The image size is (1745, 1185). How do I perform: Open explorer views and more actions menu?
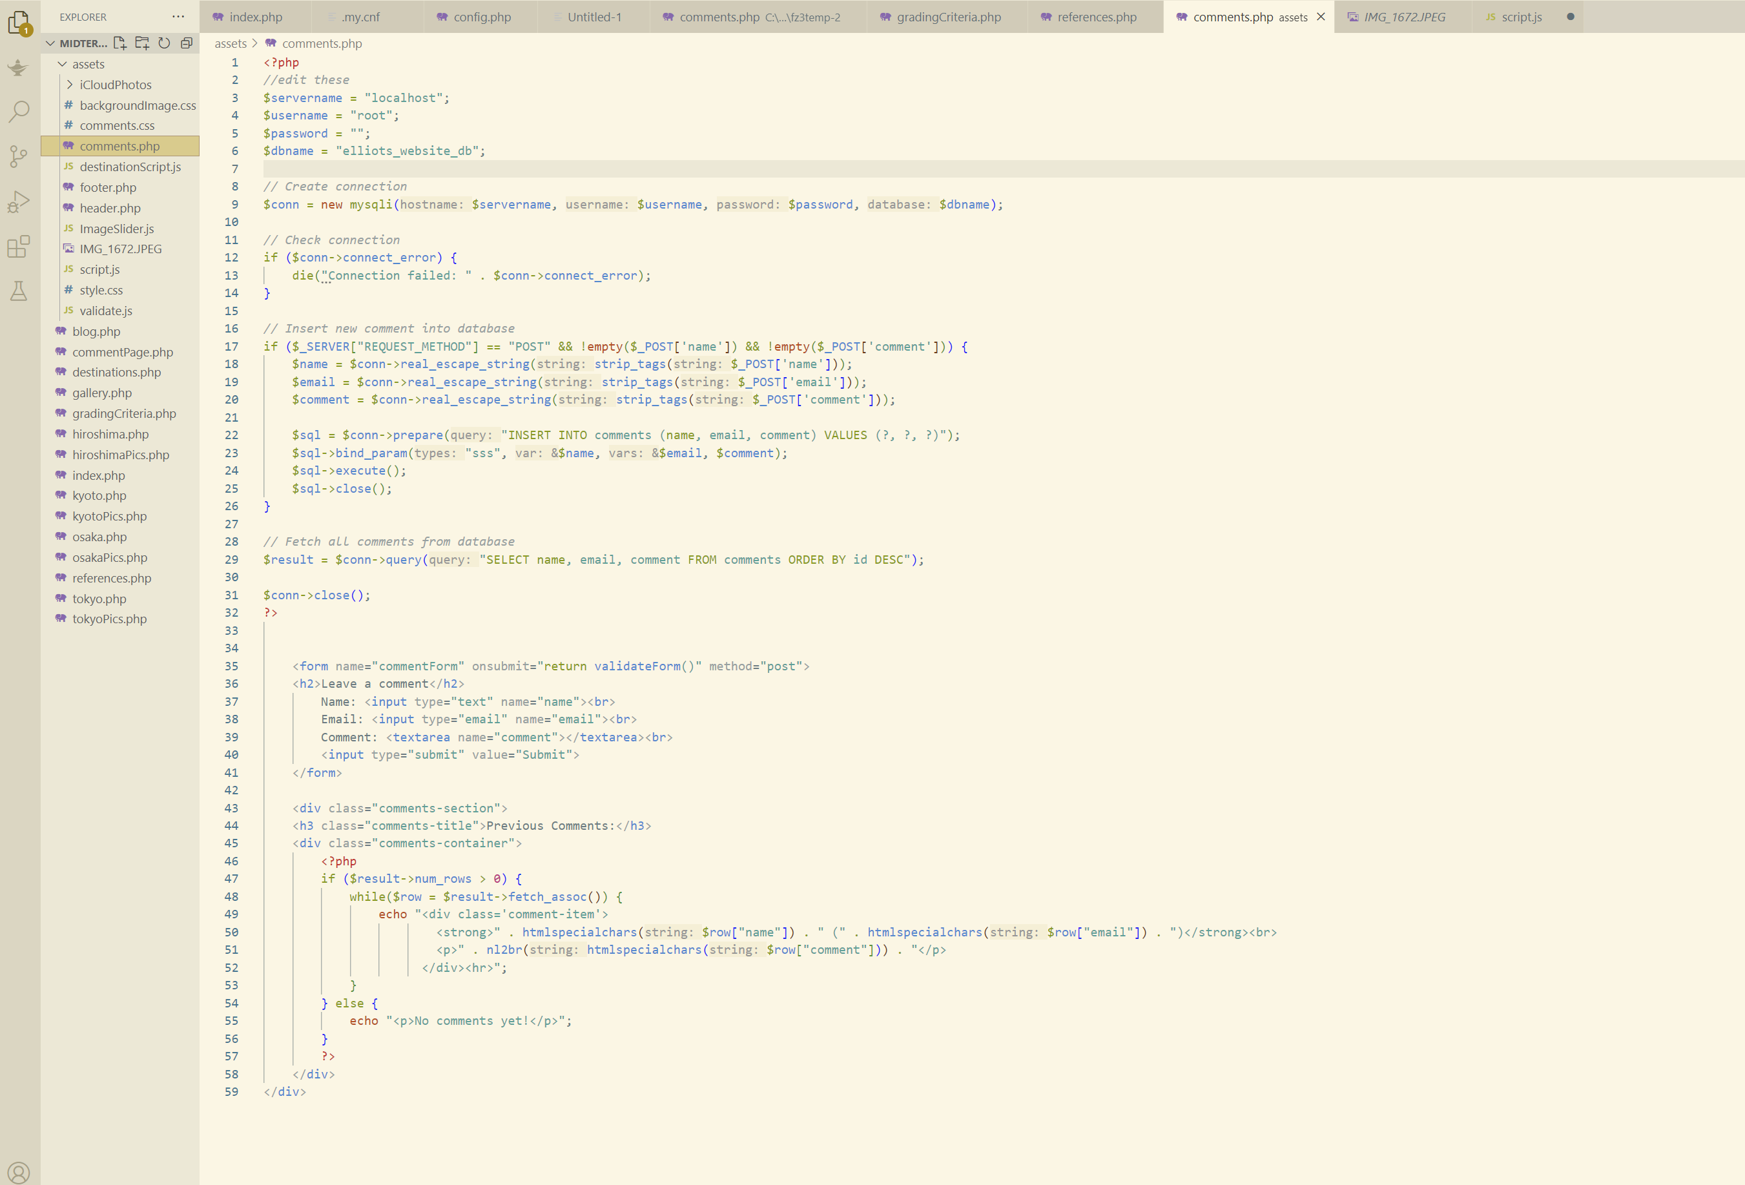coord(178,17)
